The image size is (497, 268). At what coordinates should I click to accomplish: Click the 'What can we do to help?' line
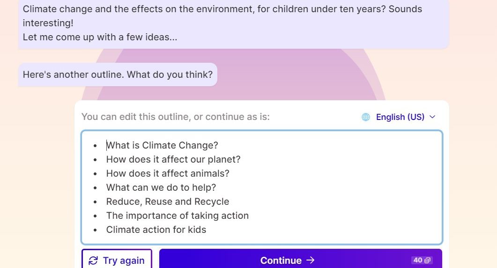pos(161,187)
